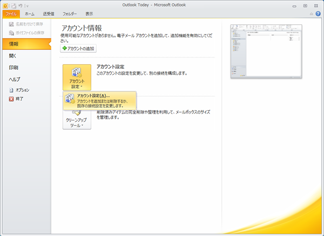Collapse the ribbon with the small caret icon
The image size is (324, 236).
(310, 14)
